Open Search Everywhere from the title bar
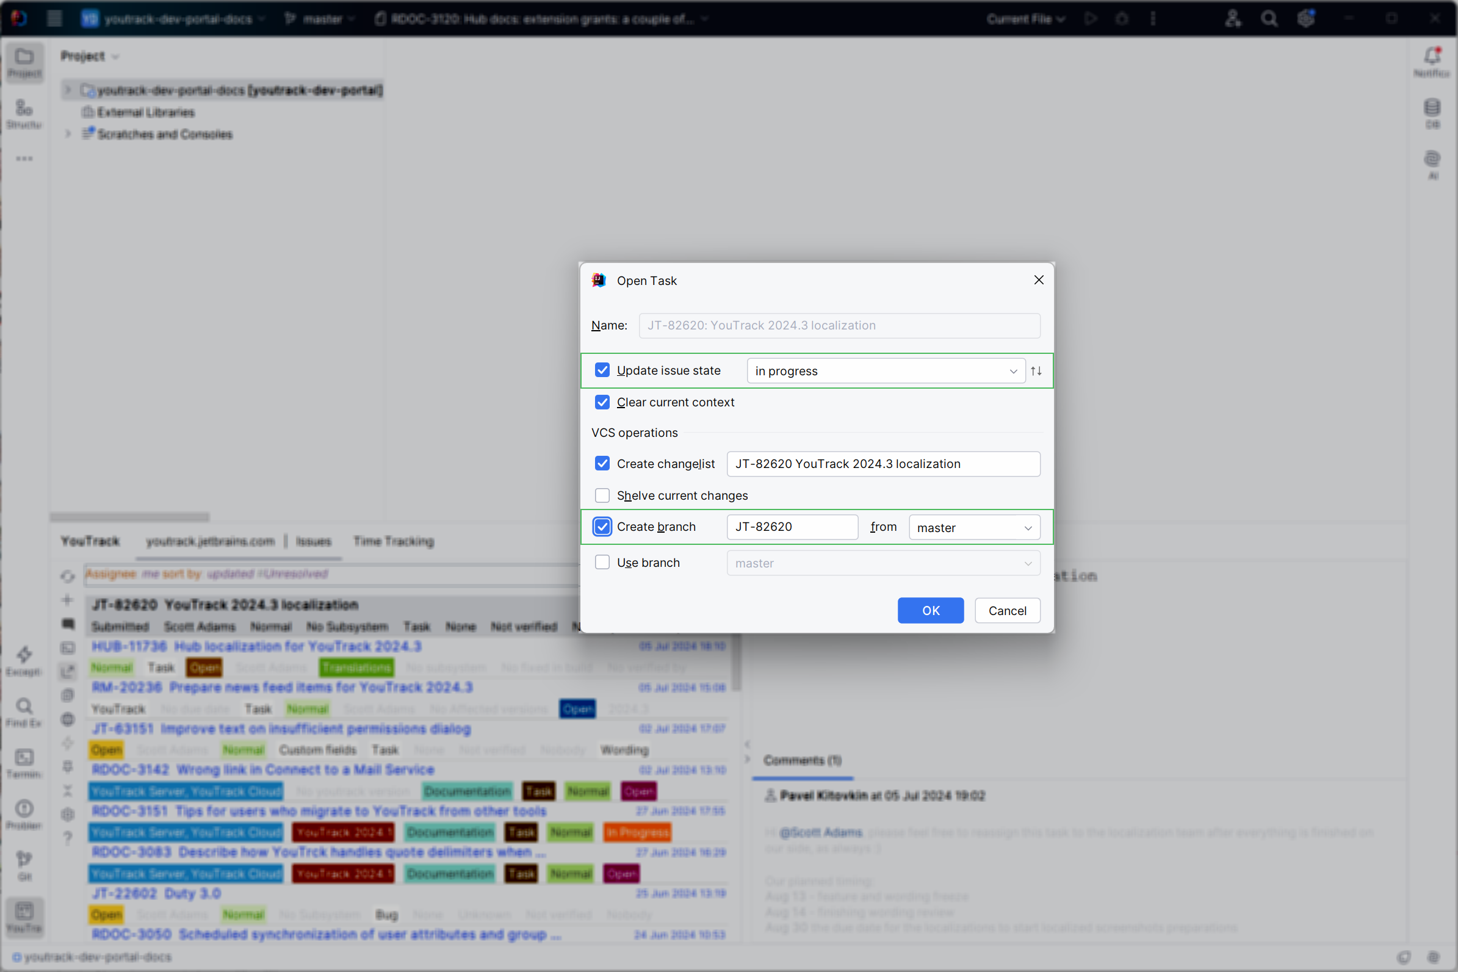 (x=1269, y=18)
